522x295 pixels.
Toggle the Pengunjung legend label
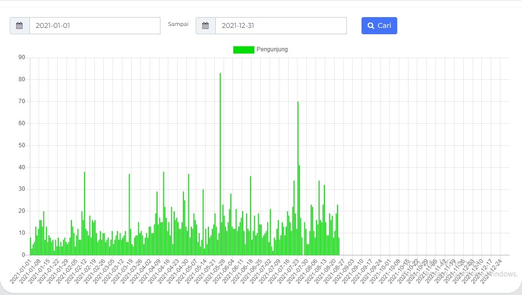(272, 49)
